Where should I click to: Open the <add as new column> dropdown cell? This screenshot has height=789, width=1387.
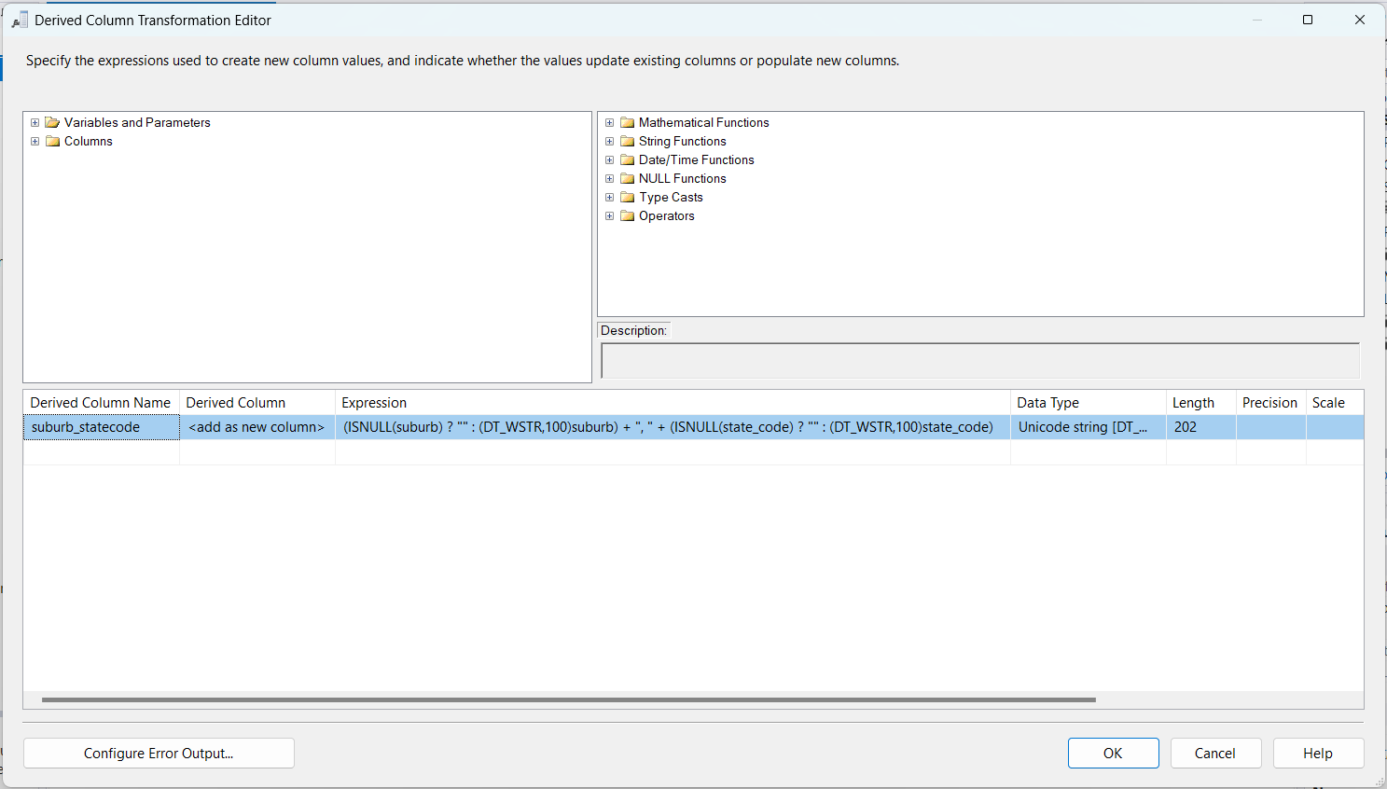point(257,427)
